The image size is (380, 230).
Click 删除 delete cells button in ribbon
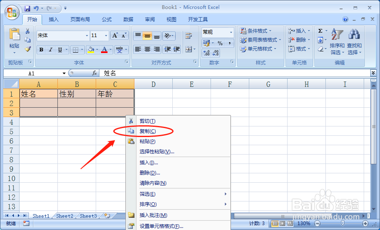point(299,40)
